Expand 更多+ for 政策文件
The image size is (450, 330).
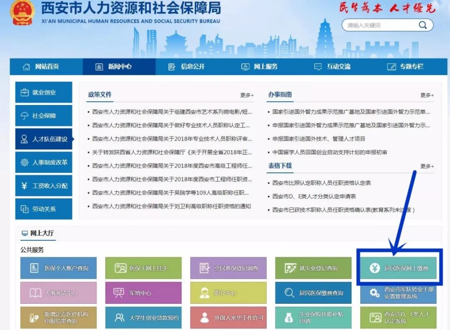pyautogui.click(x=247, y=95)
